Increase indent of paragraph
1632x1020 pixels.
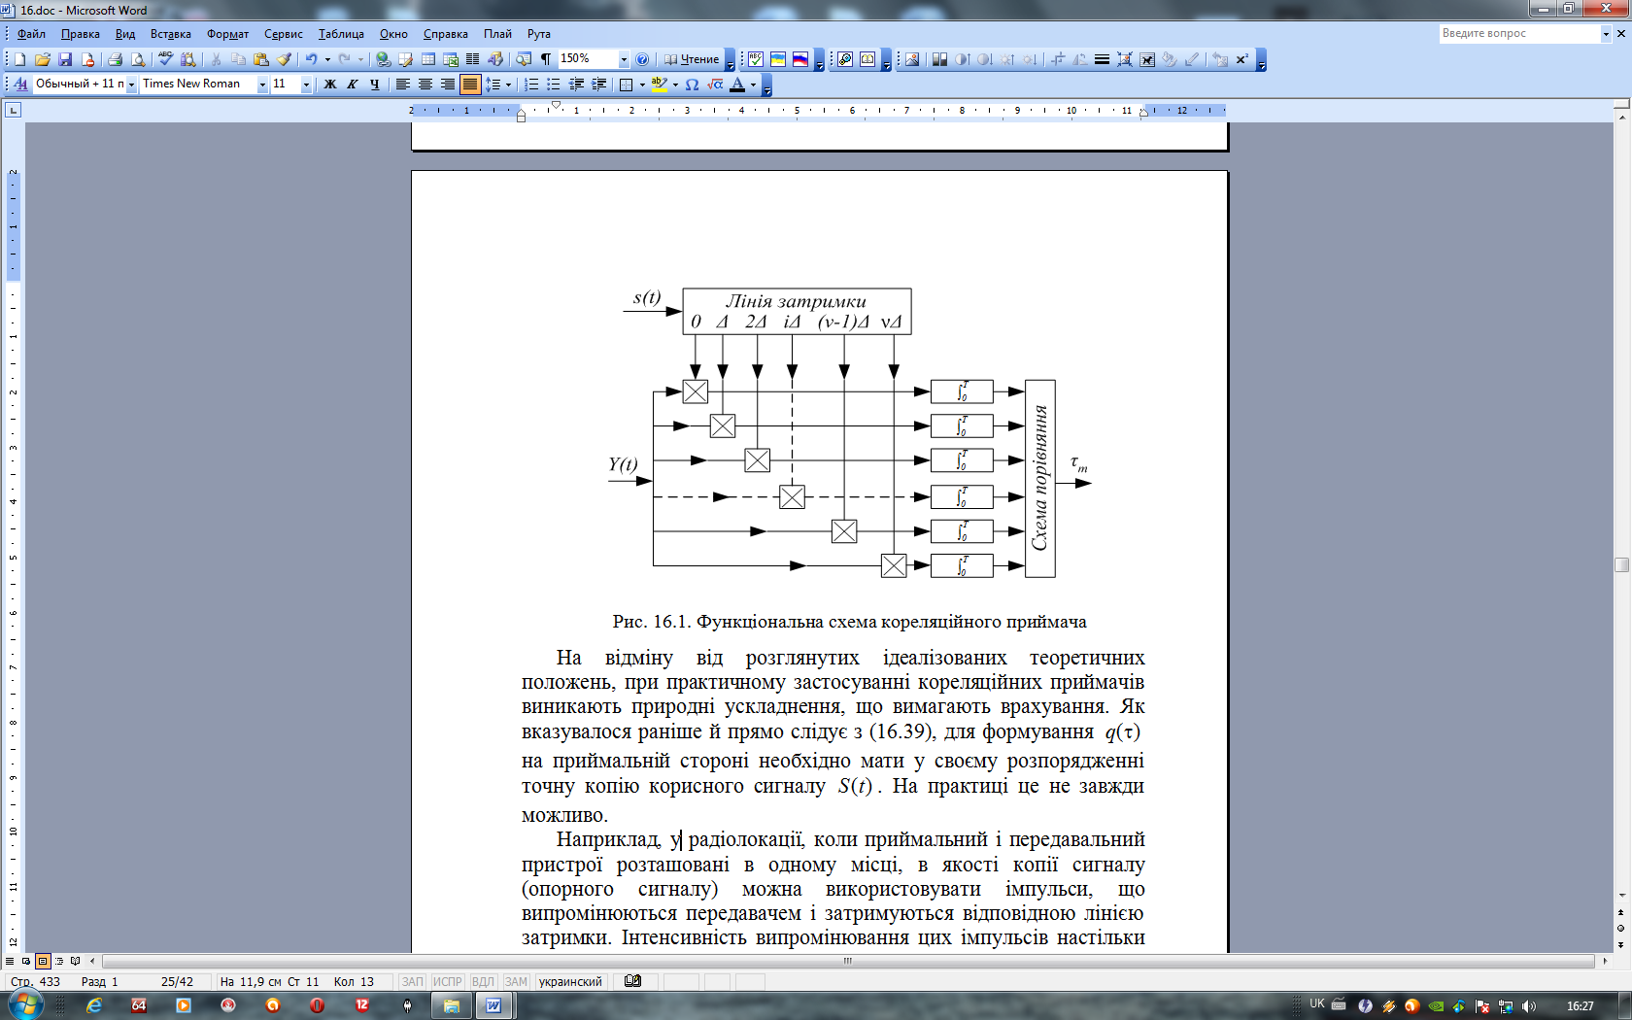point(599,85)
